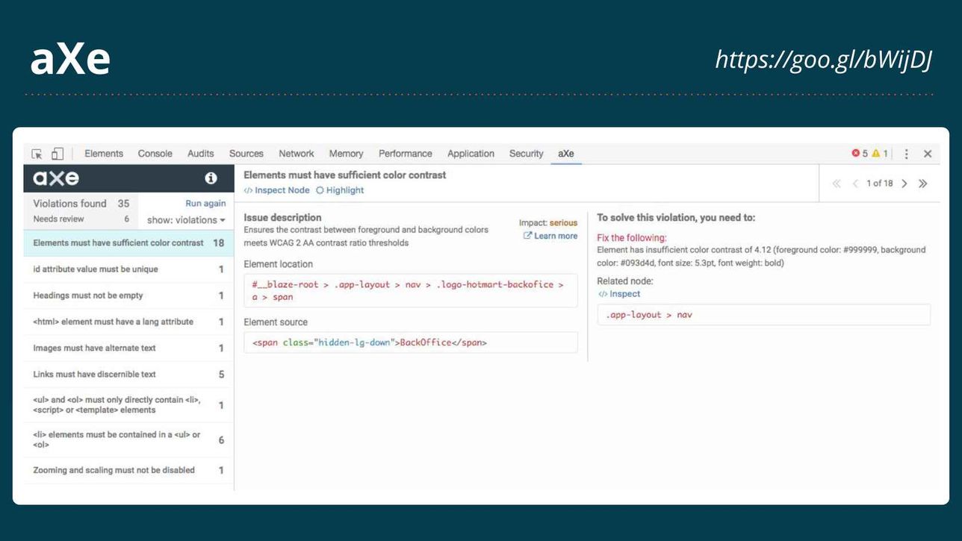Click the Impact: serious label
This screenshot has width=962, height=541.
[548, 223]
